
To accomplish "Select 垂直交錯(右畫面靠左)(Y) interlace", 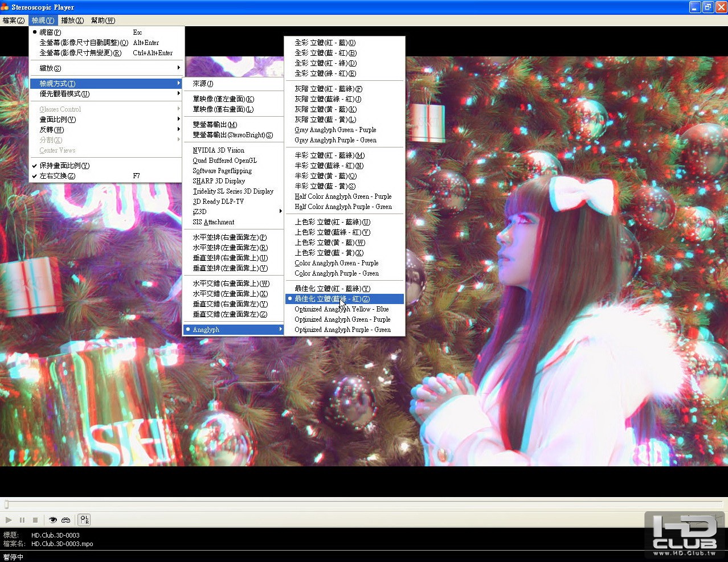I will pyautogui.click(x=234, y=304).
